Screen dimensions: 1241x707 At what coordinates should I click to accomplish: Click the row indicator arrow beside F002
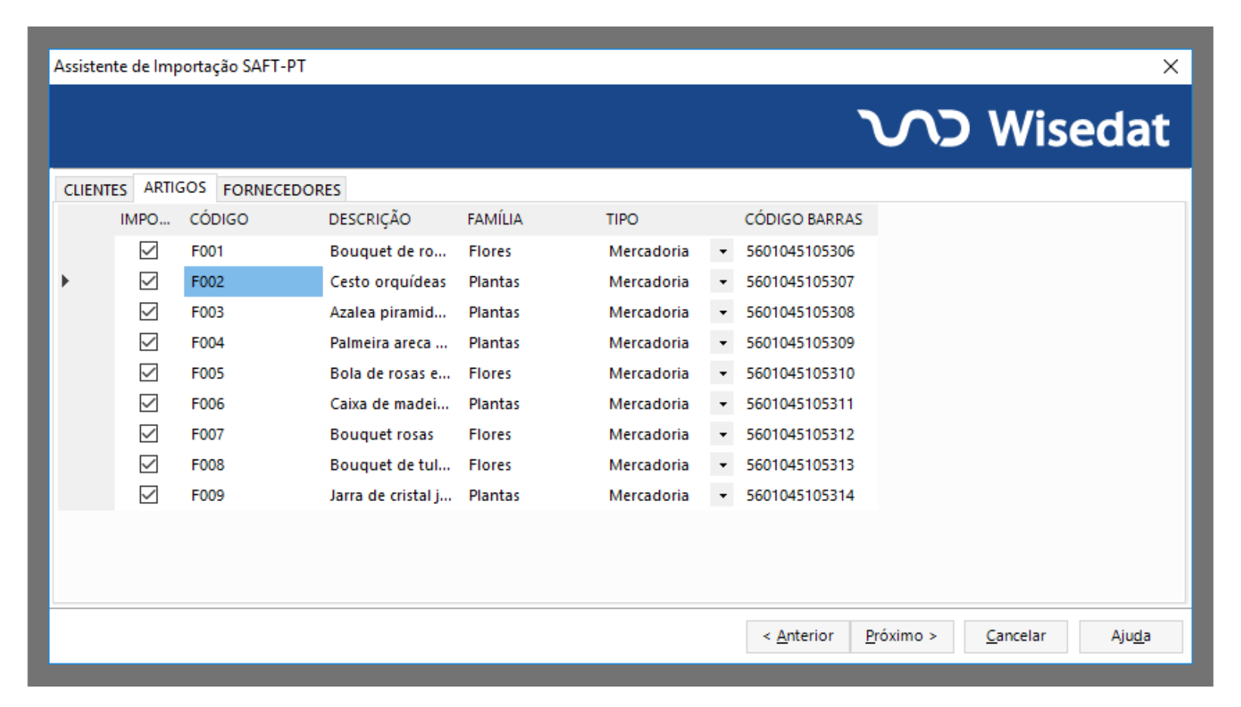[x=66, y=281]
